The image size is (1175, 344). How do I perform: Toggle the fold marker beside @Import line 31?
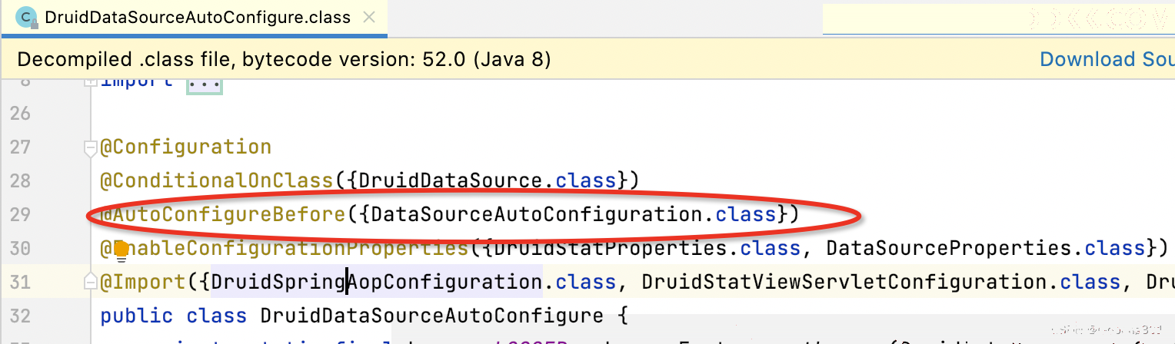[x=91, y=283]
